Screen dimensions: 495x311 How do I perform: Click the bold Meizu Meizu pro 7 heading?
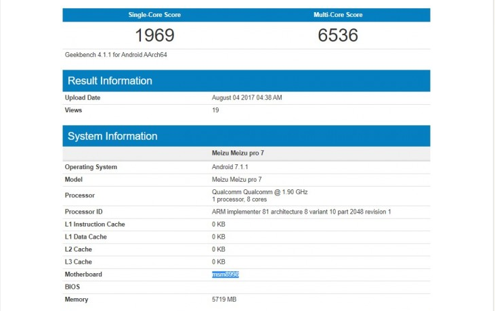tap(238, 153)
